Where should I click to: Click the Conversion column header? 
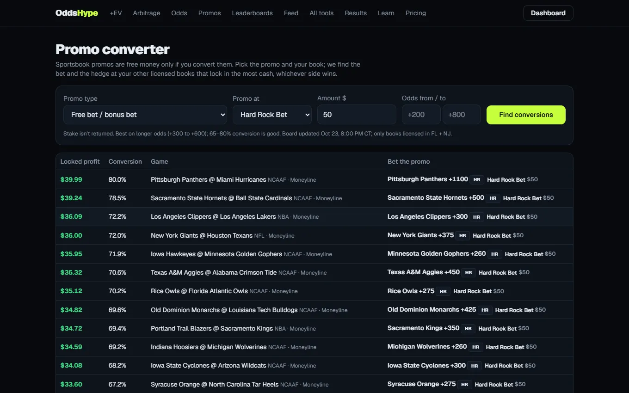[x=125, y=161]
